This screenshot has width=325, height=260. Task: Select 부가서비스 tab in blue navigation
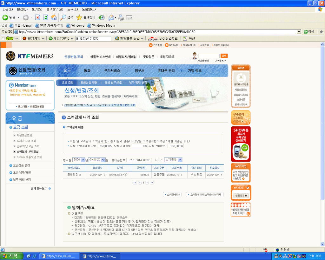click(112, 70)
